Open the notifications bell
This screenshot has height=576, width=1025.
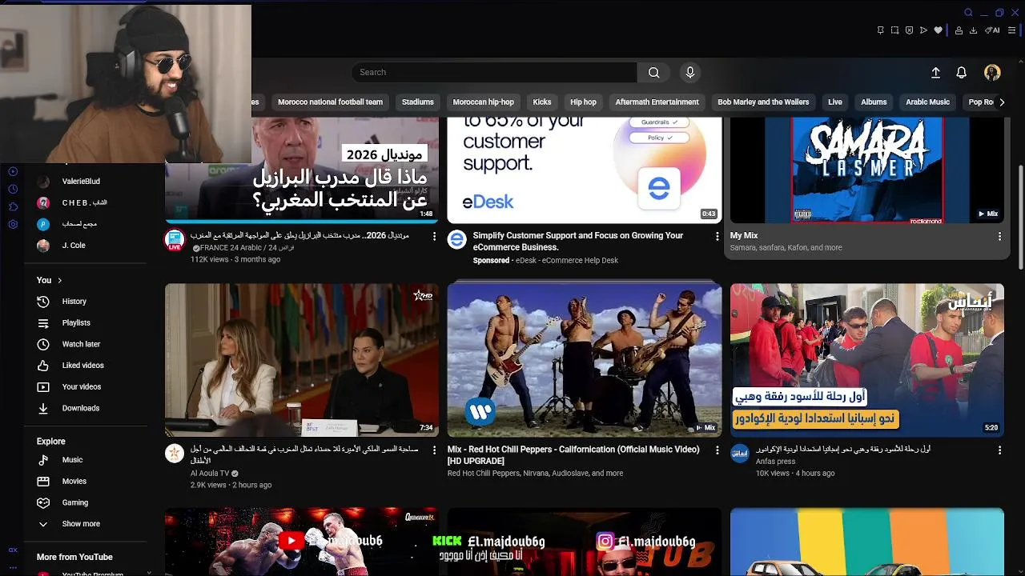click(962, 72)
